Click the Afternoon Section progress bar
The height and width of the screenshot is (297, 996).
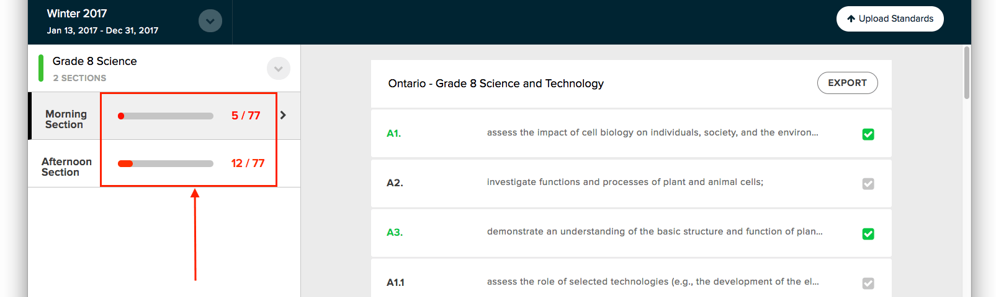166,163
